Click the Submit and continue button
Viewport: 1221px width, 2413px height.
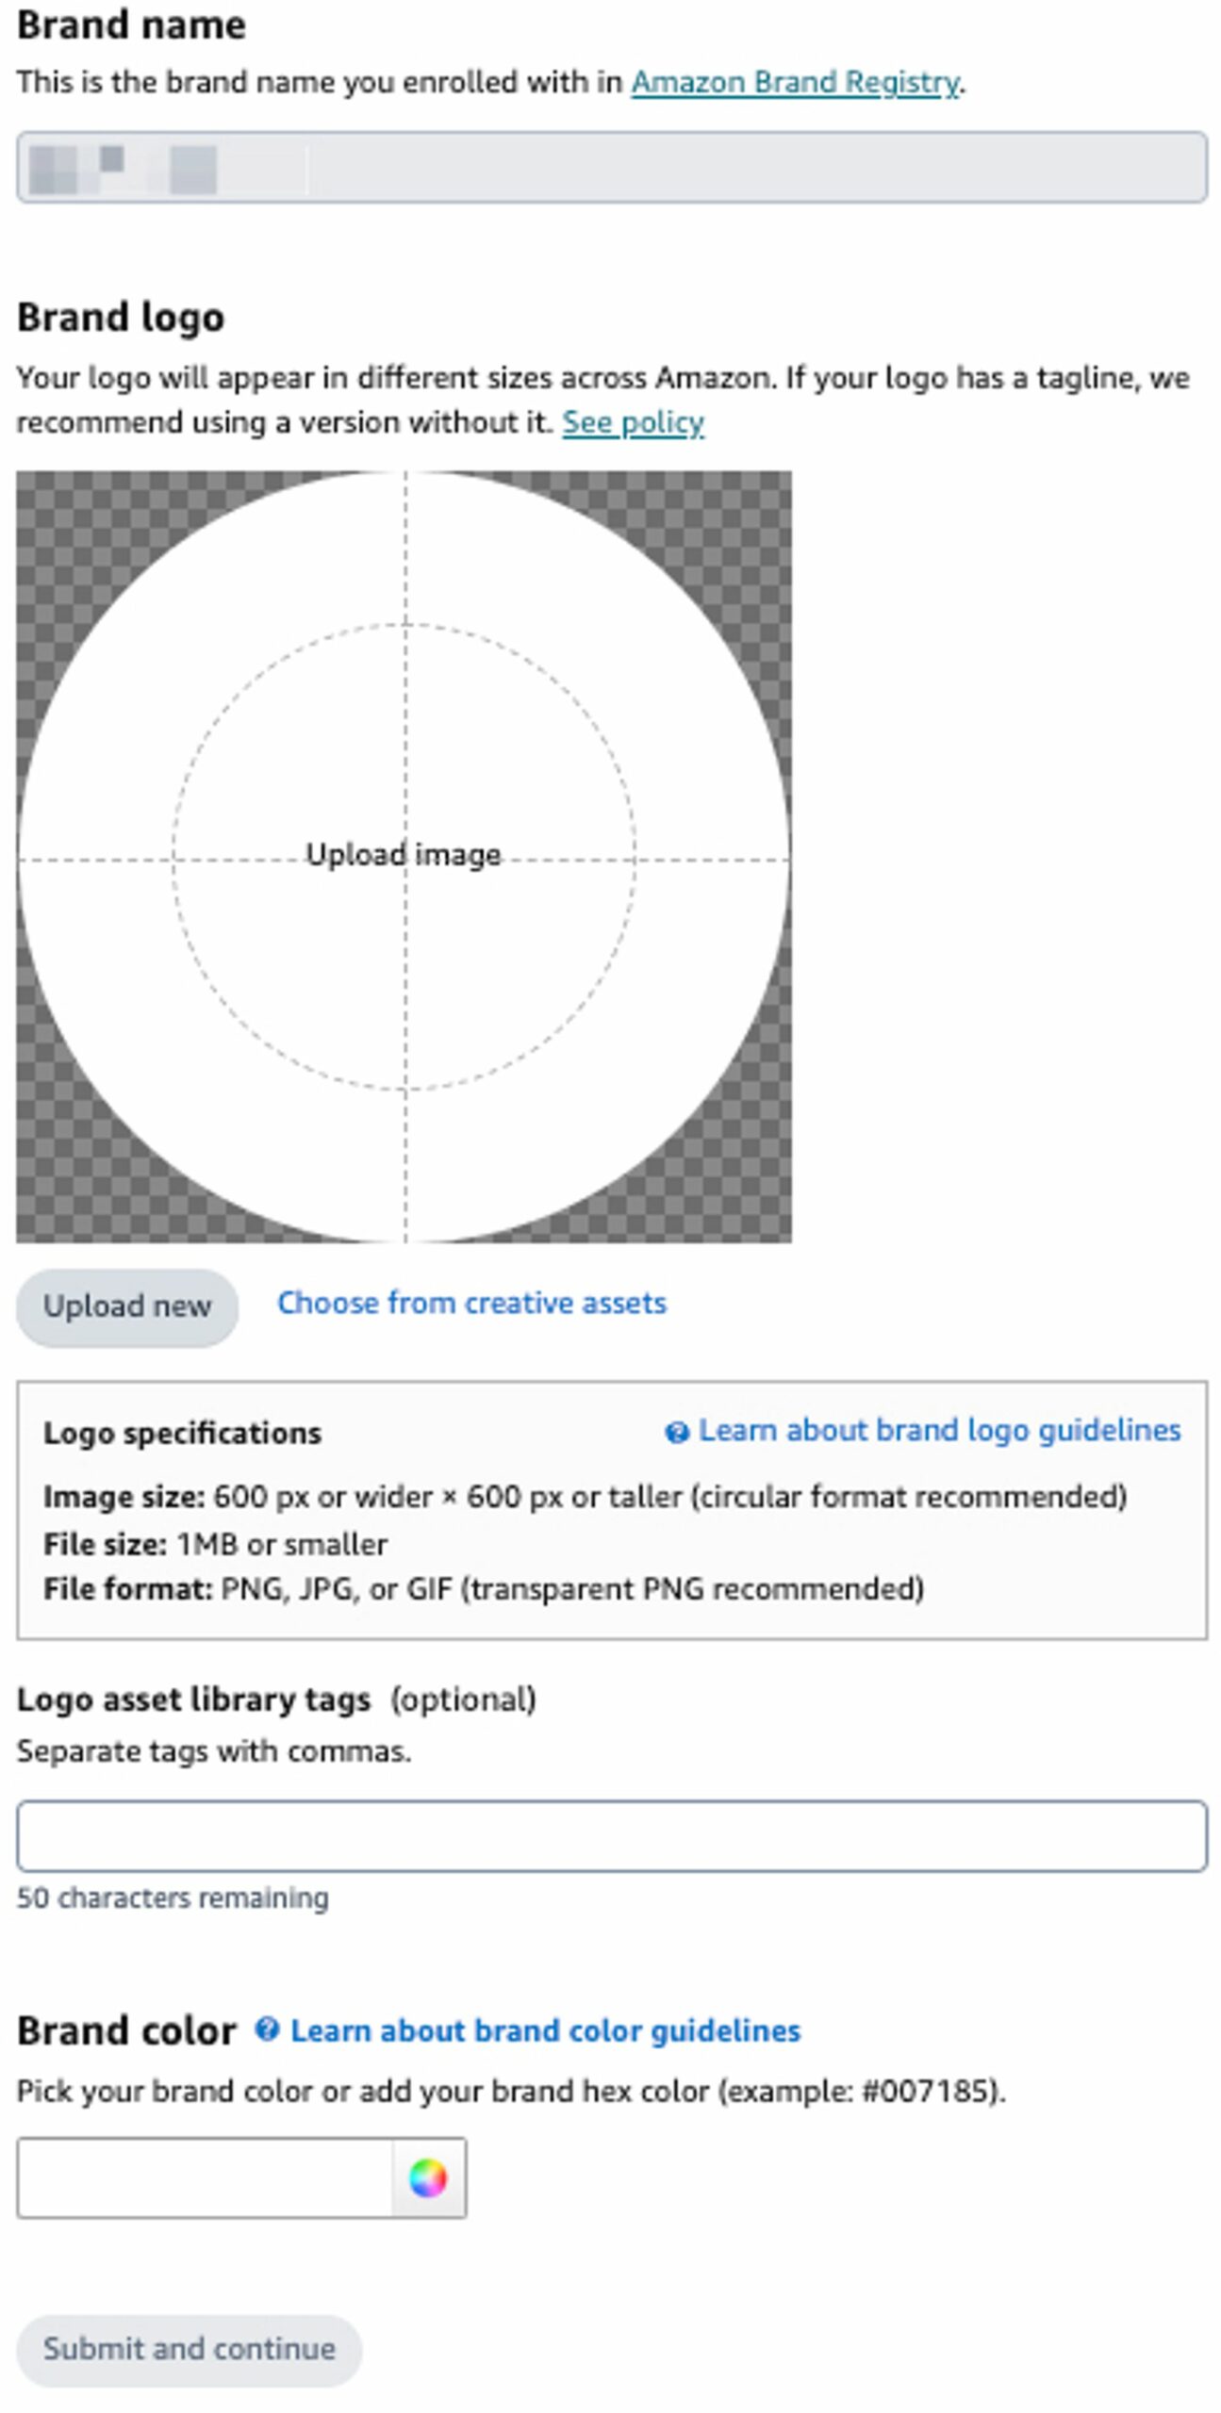point(189,2349)
